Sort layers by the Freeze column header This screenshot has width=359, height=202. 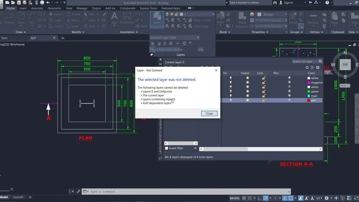pos(245,73)
